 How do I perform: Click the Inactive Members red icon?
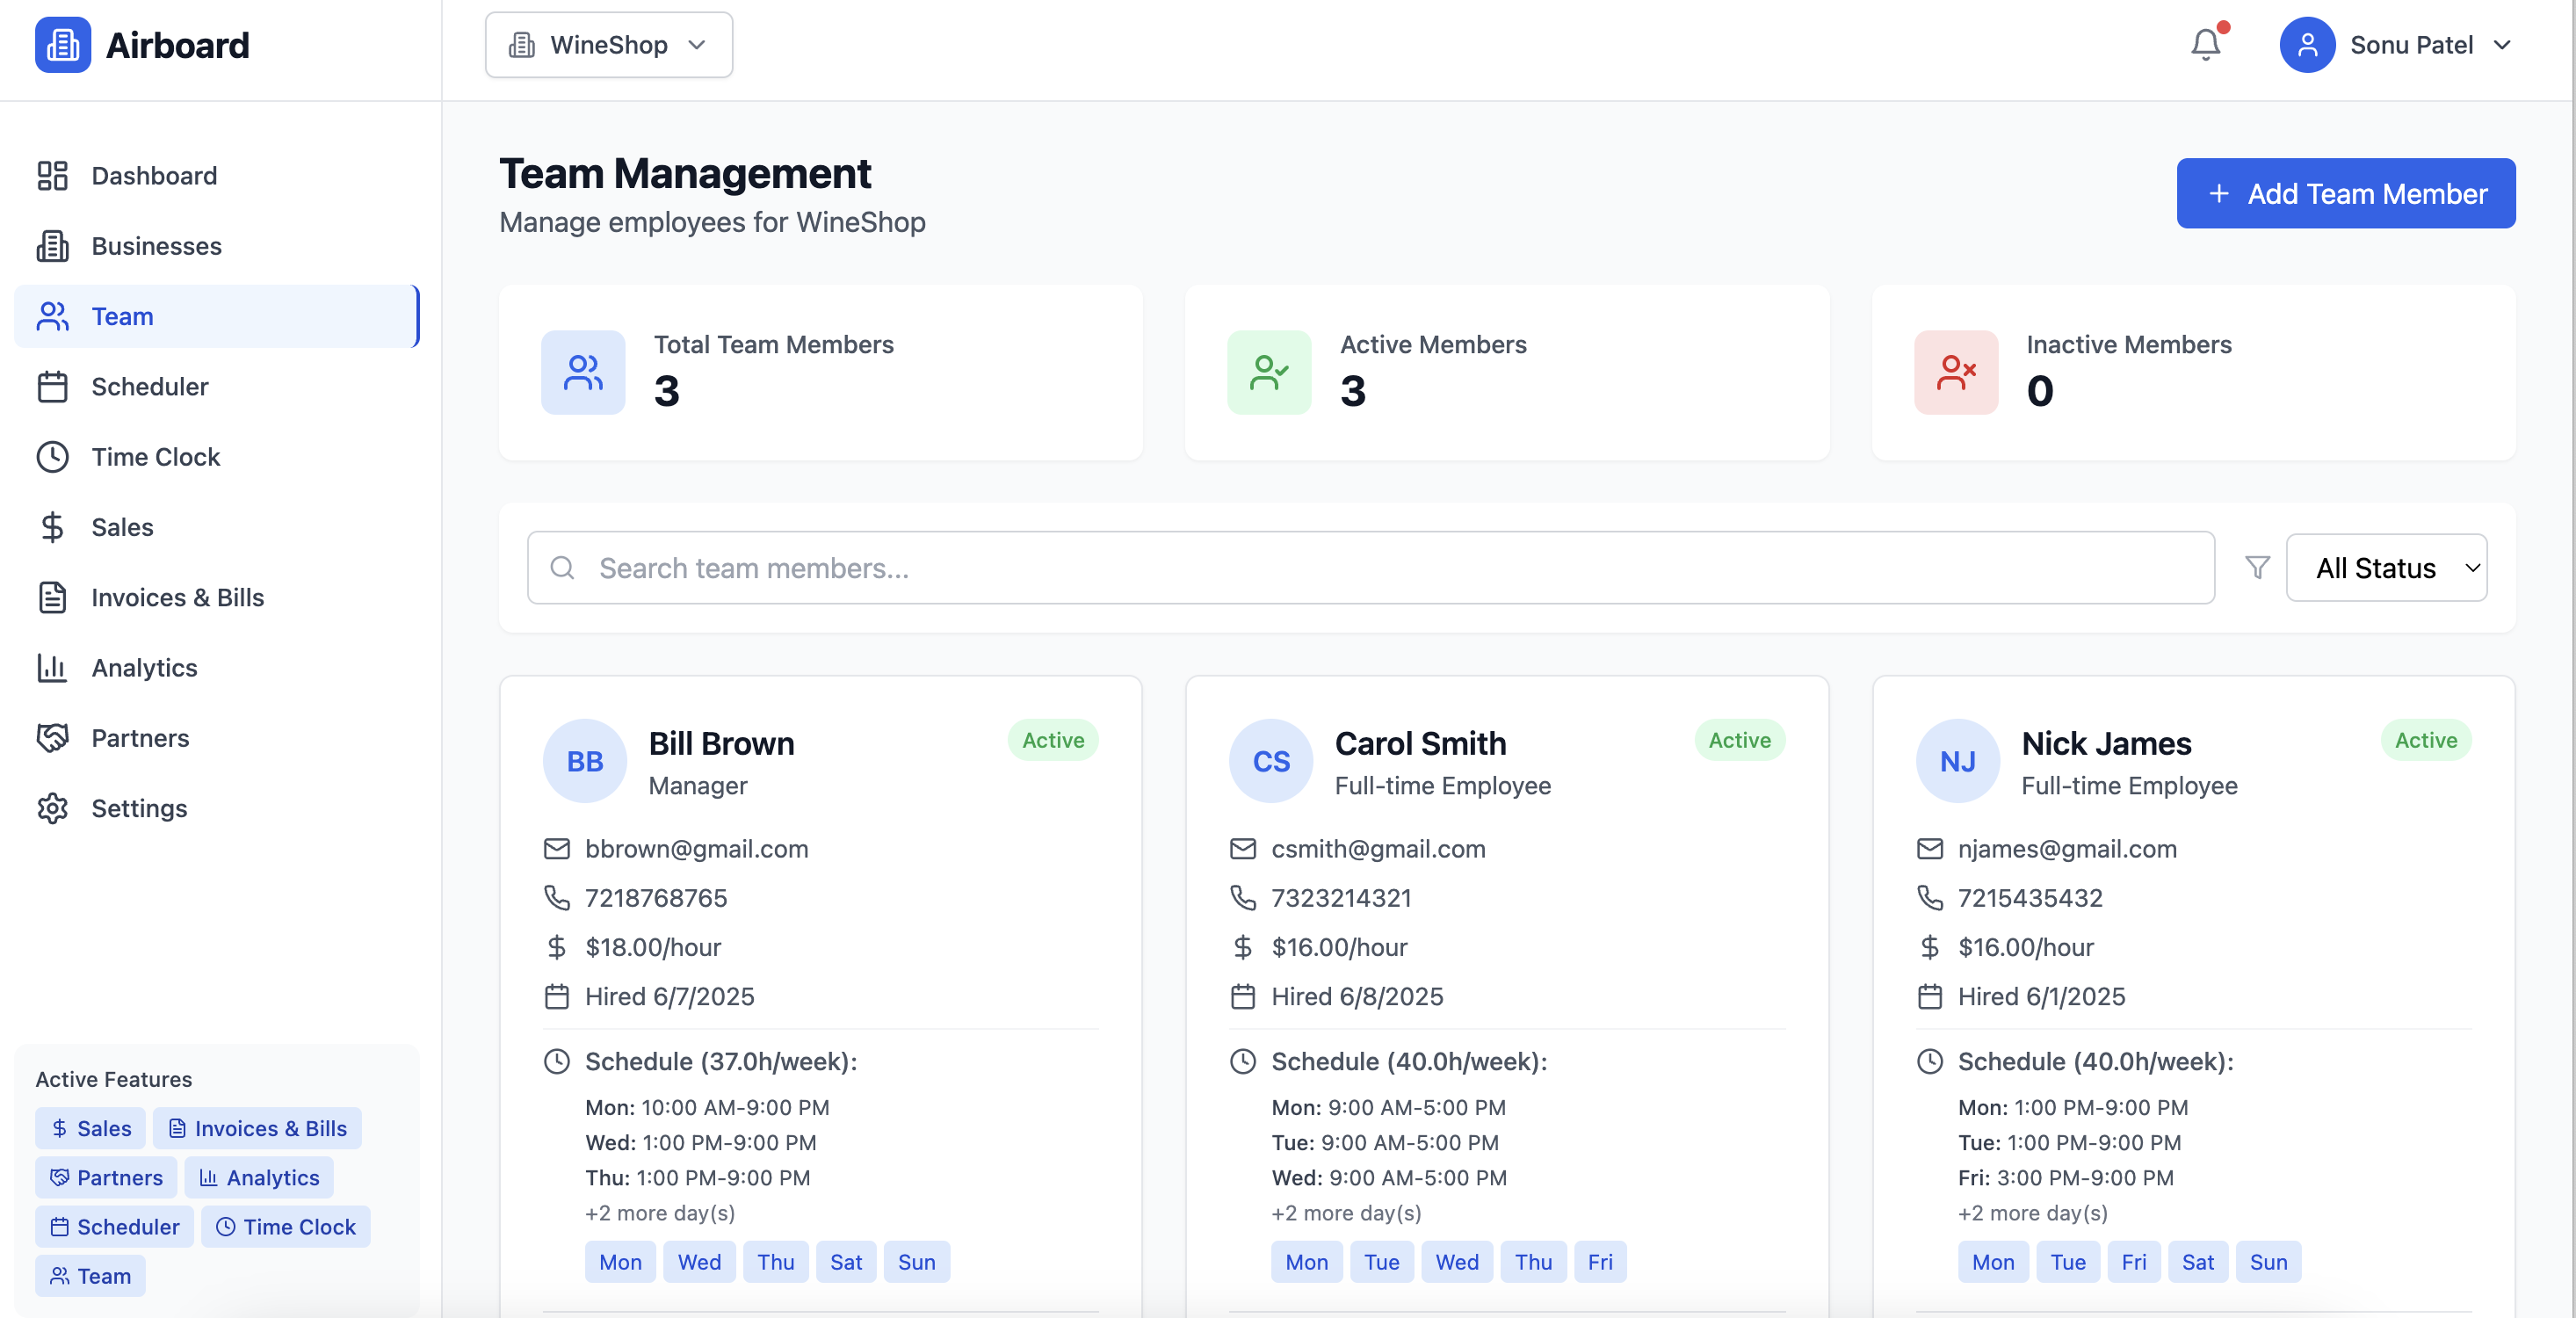pyautogui.click(x=1955, y=372)
